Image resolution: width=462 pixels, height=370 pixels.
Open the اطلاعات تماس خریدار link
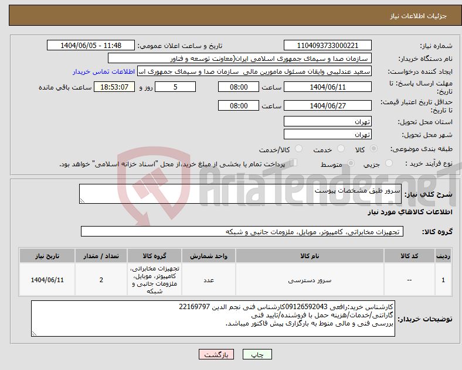(x=104, y=71)
